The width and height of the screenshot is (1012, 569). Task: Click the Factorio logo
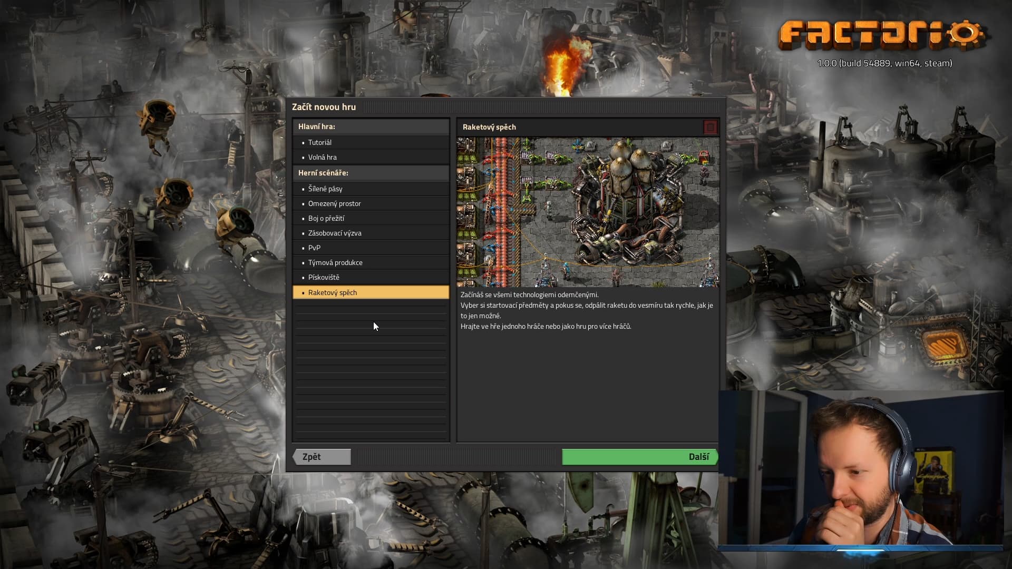pyautogui.click(x=882, y=36)
